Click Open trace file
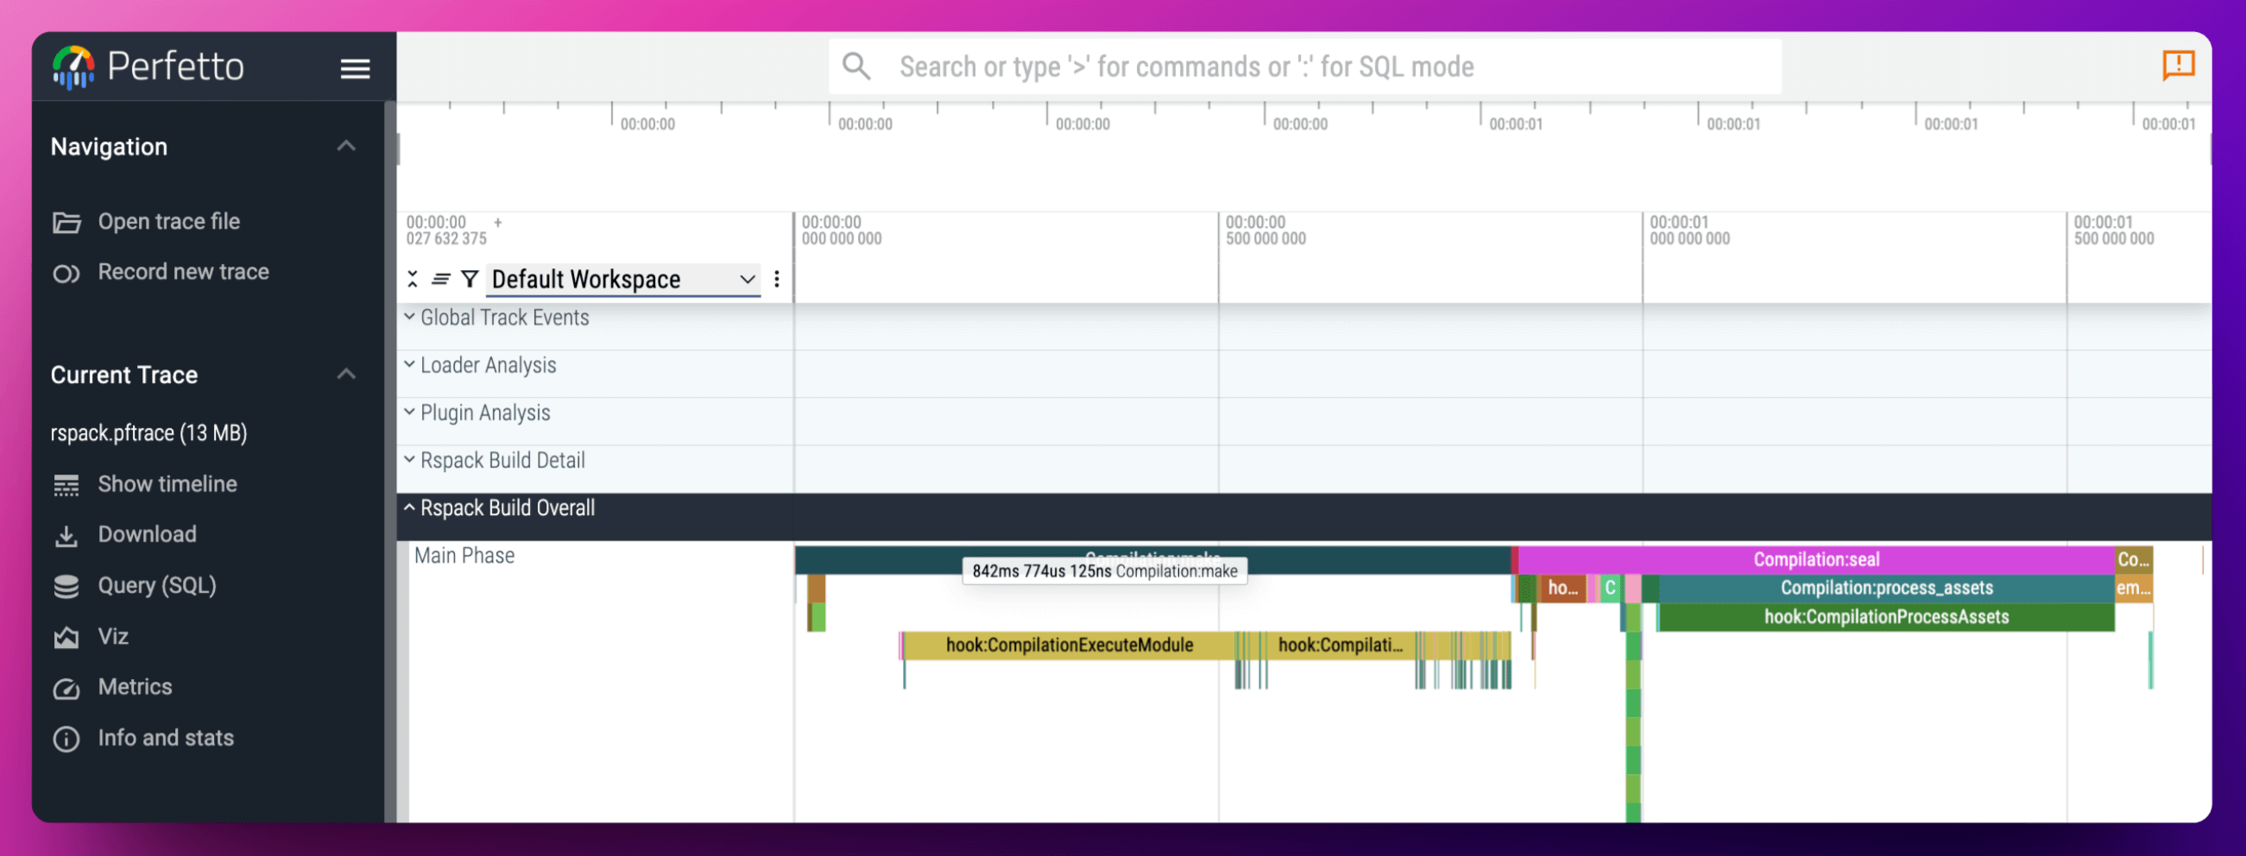Viewport: 2246px width, 856px height. [x=168, y=223]
